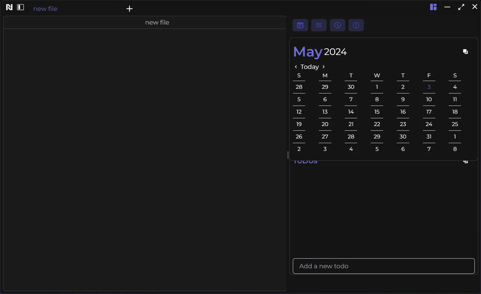
Task: Close the application window
Action: click(474, 7)
